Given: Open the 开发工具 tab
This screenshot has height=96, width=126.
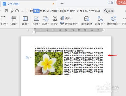Looking at the screenshot, I should coord(82,11).
